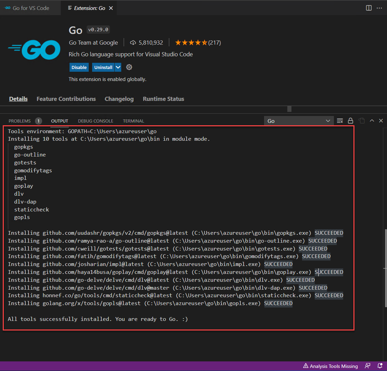The width and height of the screenshot is (387, 371).
Task: Switch to the Feature Contributions tab
Action: tap(66, 99)
